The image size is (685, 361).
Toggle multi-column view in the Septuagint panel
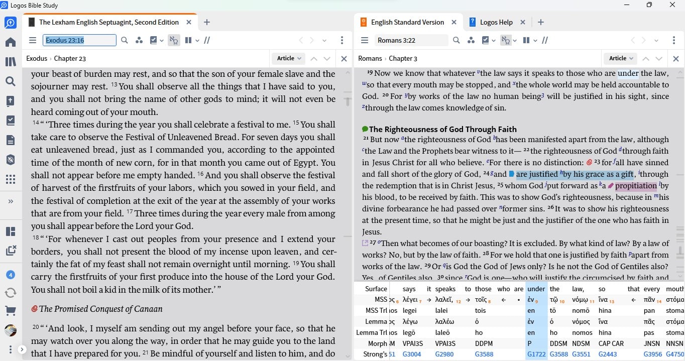[188, 41]
